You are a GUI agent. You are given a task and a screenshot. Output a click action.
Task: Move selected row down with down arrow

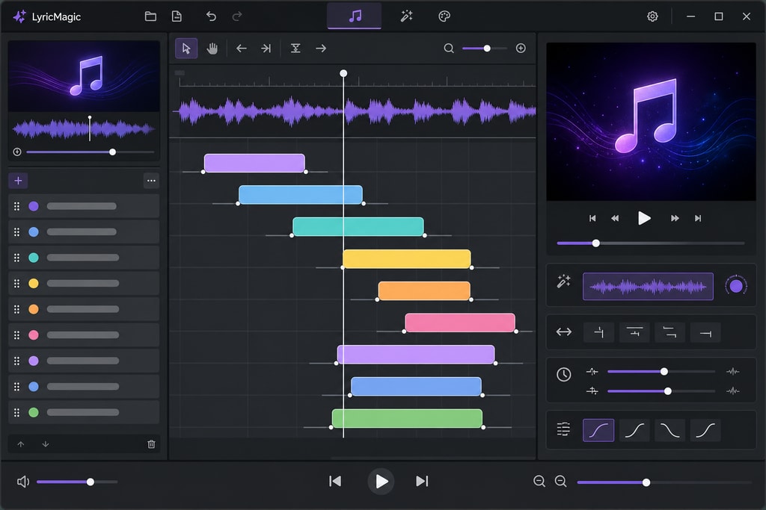pos(46,444)
